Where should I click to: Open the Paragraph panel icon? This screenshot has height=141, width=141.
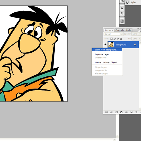122,13
